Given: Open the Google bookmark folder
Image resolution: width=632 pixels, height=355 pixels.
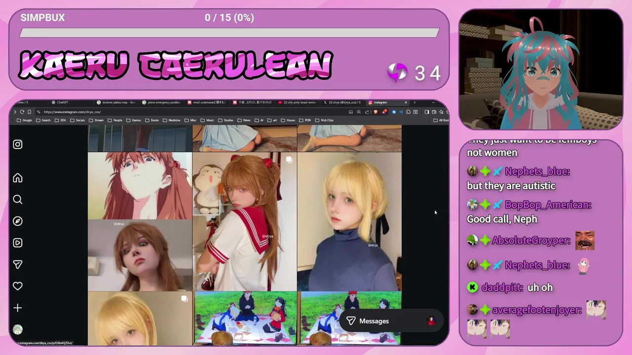Looking at the screenshot, I should pos(24,120).
